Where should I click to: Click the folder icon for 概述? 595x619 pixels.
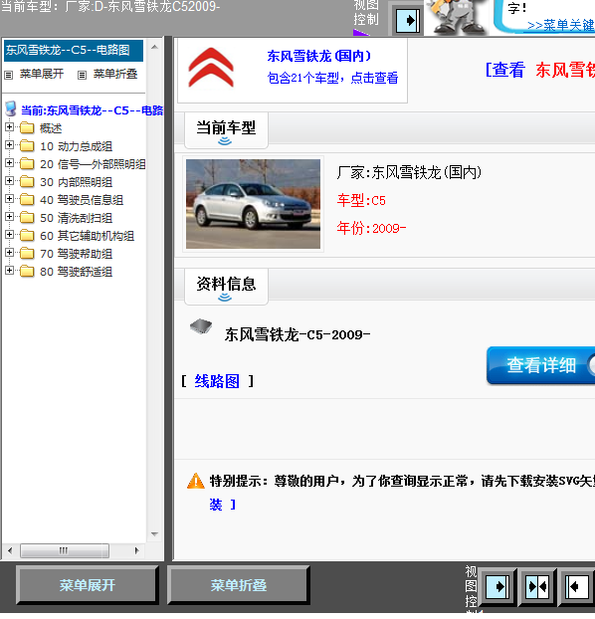pos(27,128)
